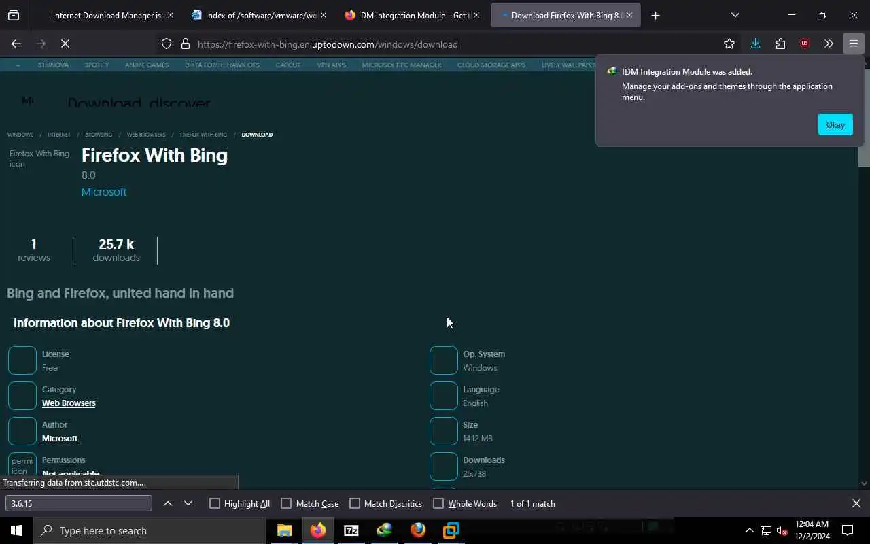Go to Browsing breadcrumb
The image size is (870, 544).
99,135
